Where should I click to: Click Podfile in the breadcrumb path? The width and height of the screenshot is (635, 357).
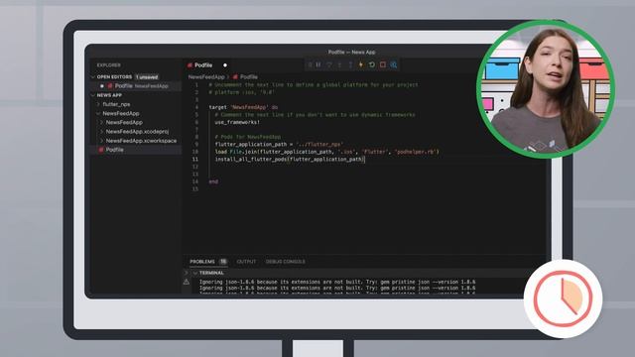coord(249,77)
